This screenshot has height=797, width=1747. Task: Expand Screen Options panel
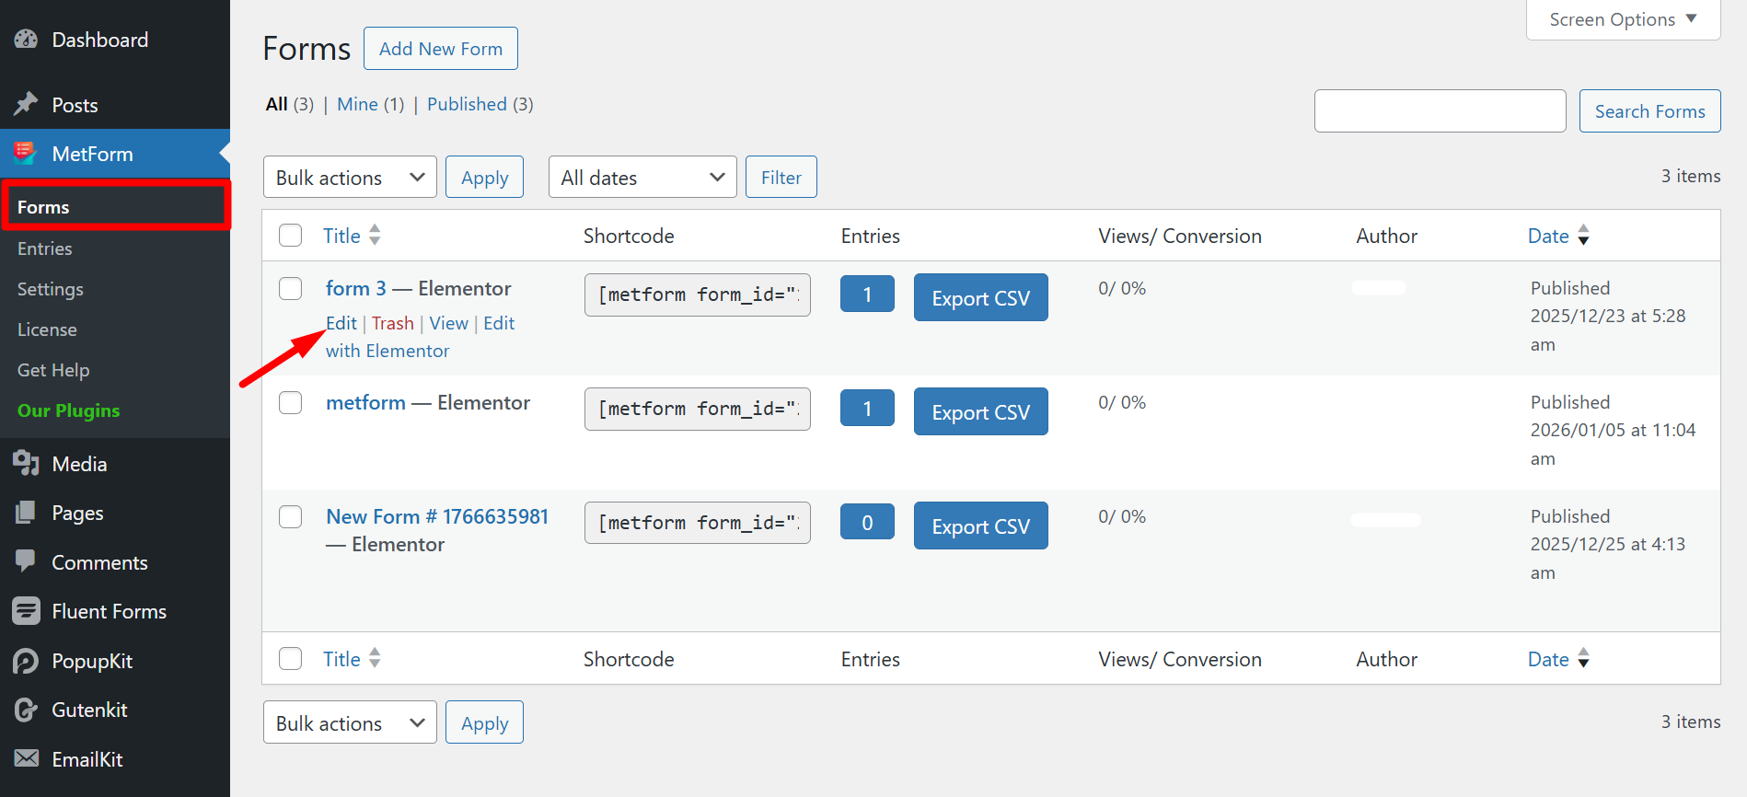pos(1623,19)
